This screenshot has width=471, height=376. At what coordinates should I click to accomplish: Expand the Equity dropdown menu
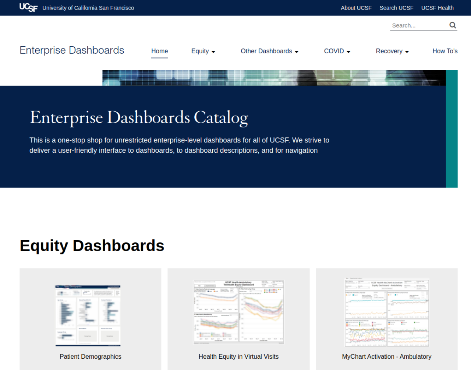coord(203,51)
